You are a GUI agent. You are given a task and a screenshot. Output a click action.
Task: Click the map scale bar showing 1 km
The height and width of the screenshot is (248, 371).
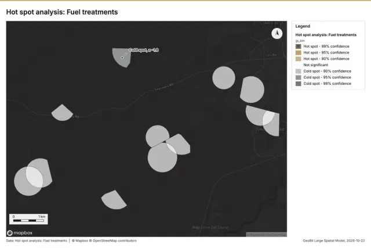(x=28, y=219)
